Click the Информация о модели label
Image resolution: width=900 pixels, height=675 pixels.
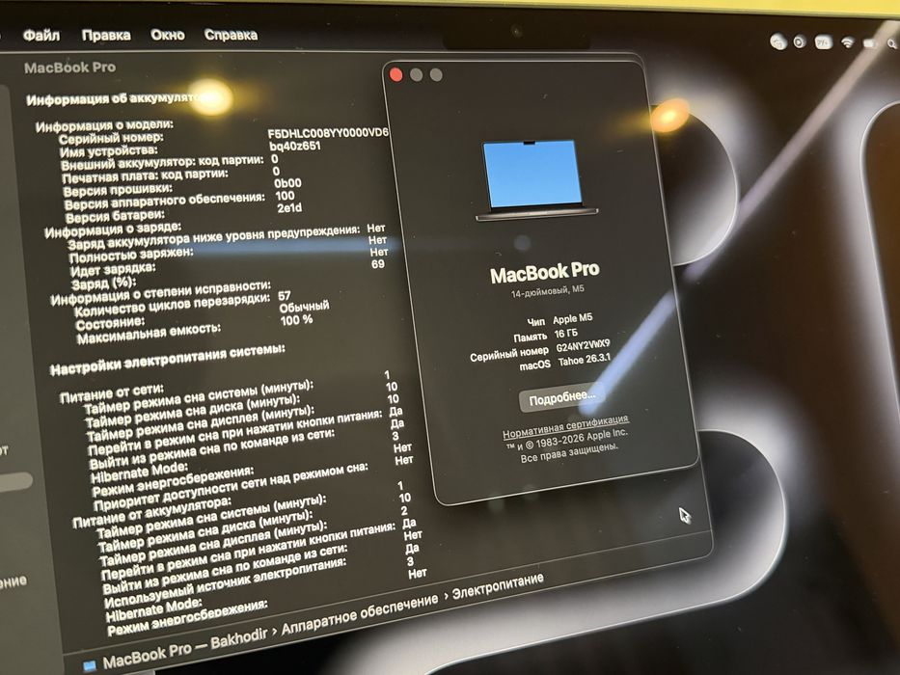(104, 125)
